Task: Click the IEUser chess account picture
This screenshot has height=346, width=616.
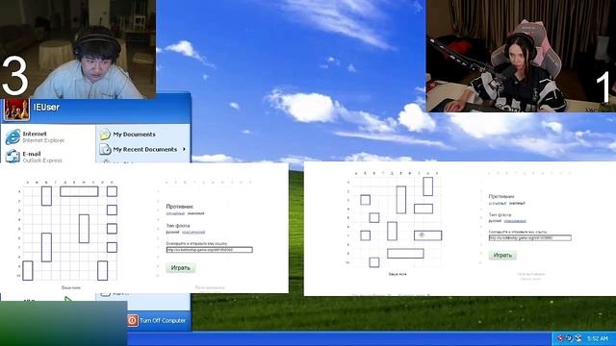Action: click(16, 109)
